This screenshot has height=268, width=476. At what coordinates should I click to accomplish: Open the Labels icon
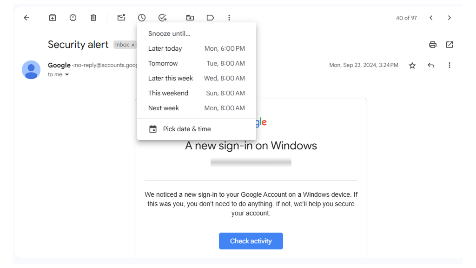coord(211,18)
